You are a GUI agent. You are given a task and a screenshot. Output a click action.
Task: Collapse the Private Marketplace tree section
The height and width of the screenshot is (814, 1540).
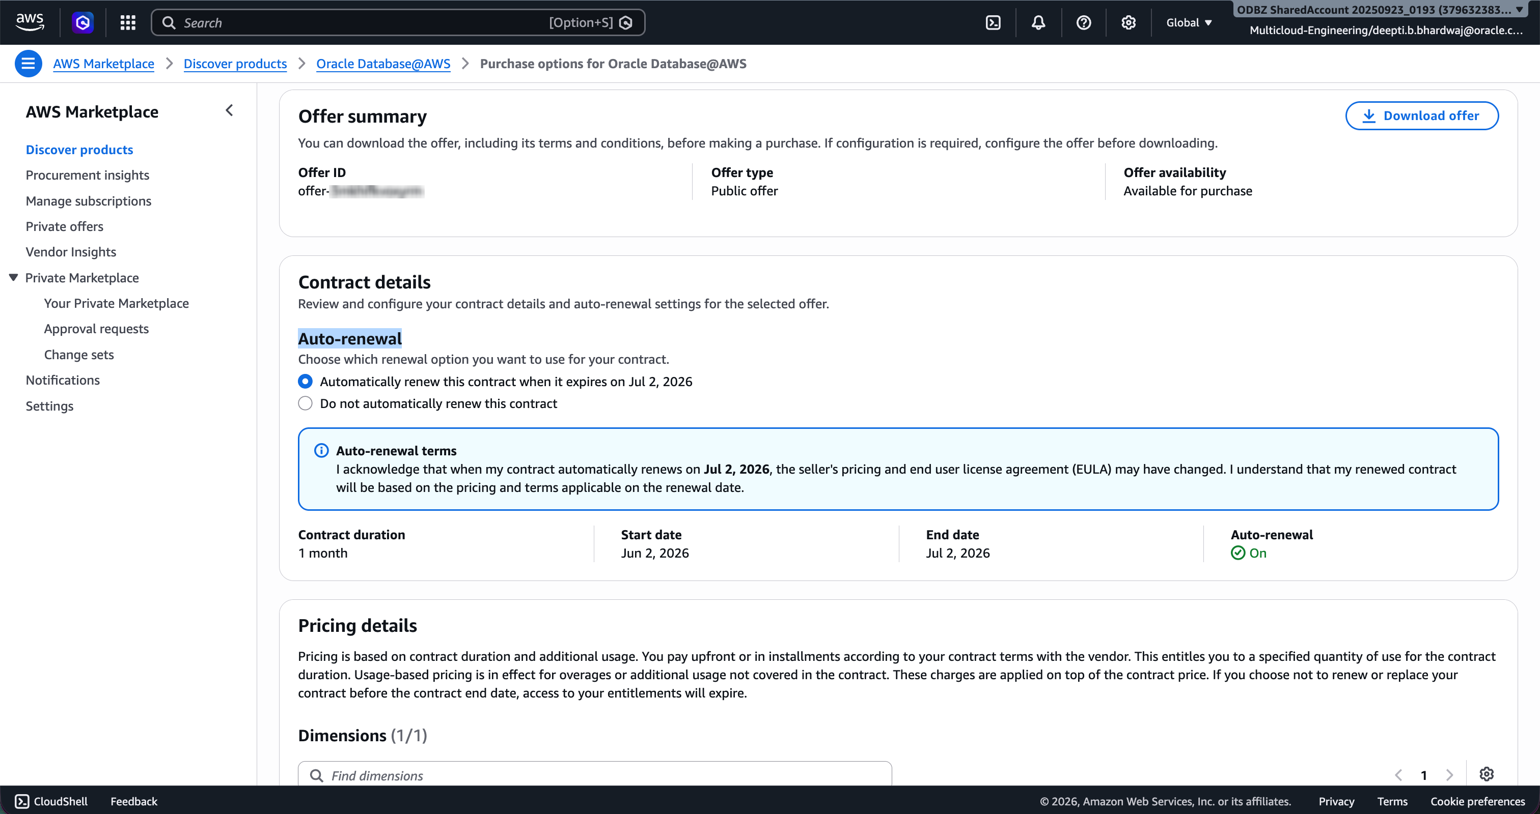[x=14, y=278]
